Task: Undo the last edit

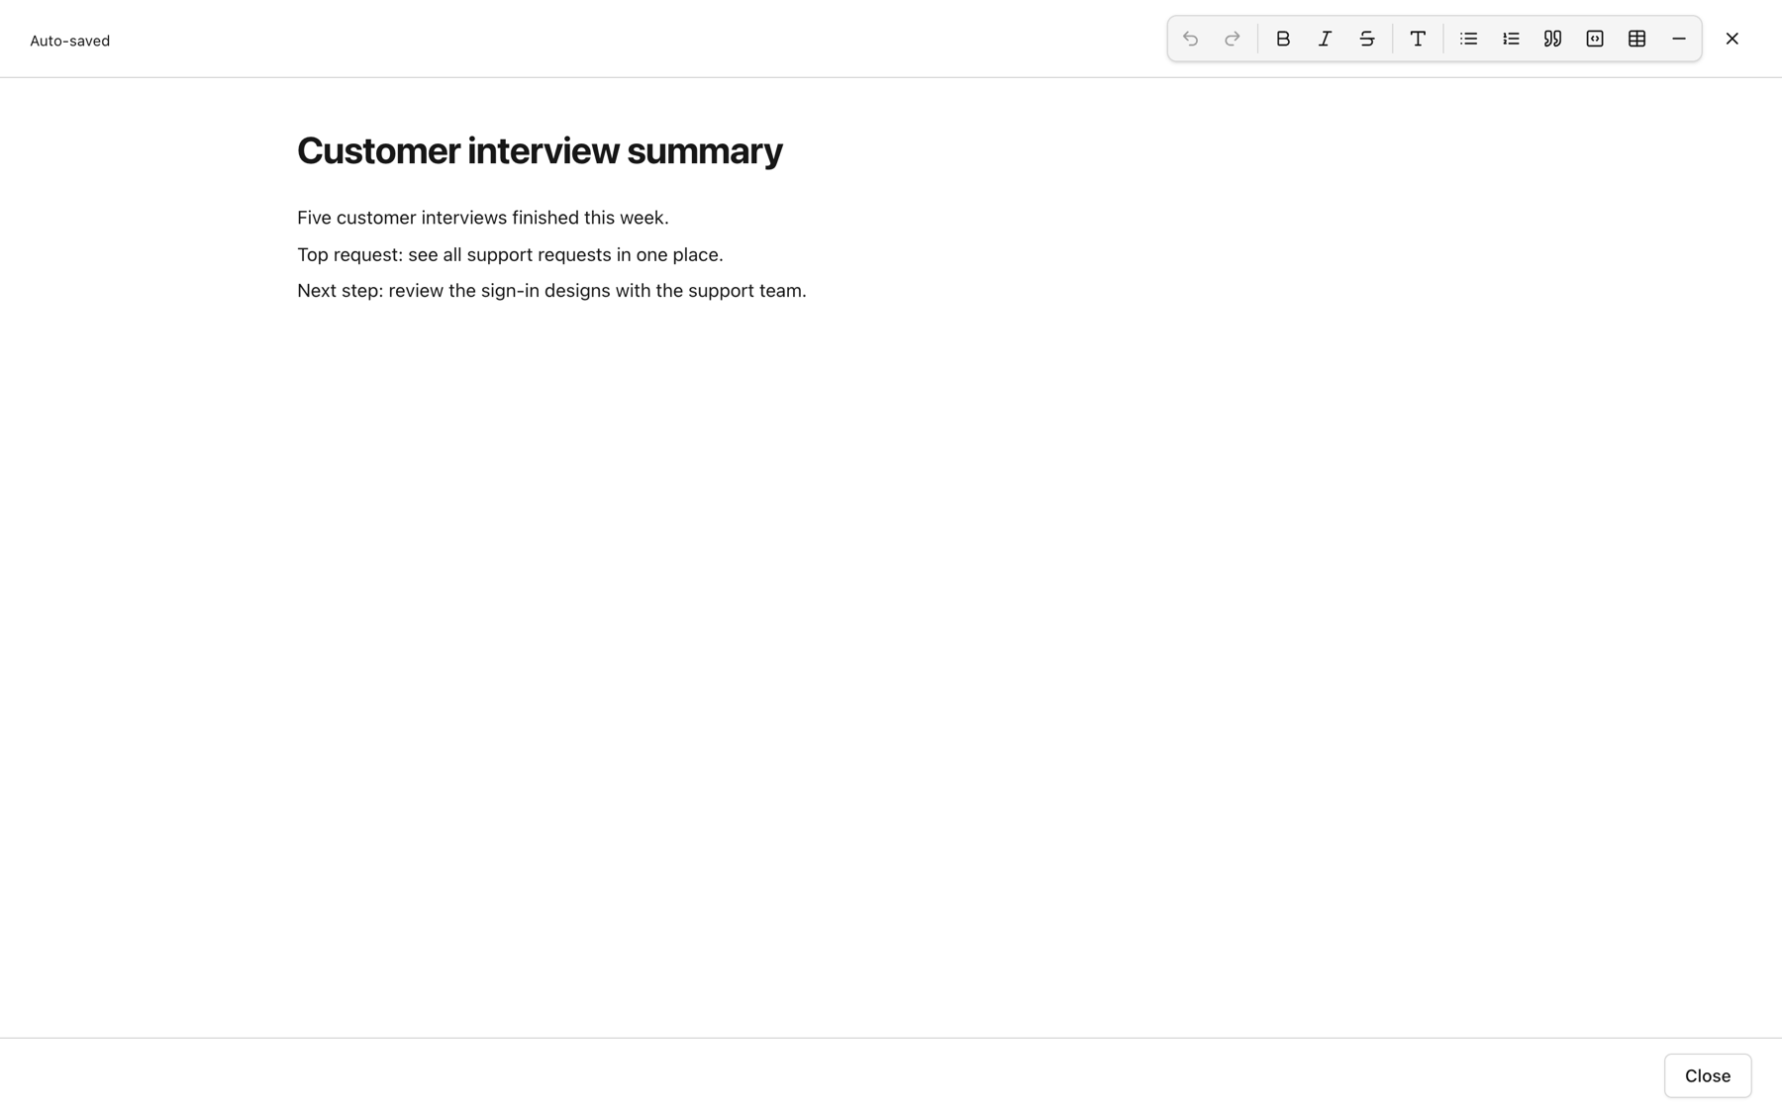Action: point(1190,39)
